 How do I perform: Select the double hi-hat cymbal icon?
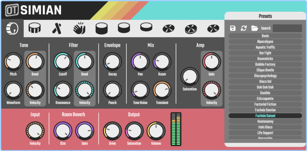tap(191, 29)
